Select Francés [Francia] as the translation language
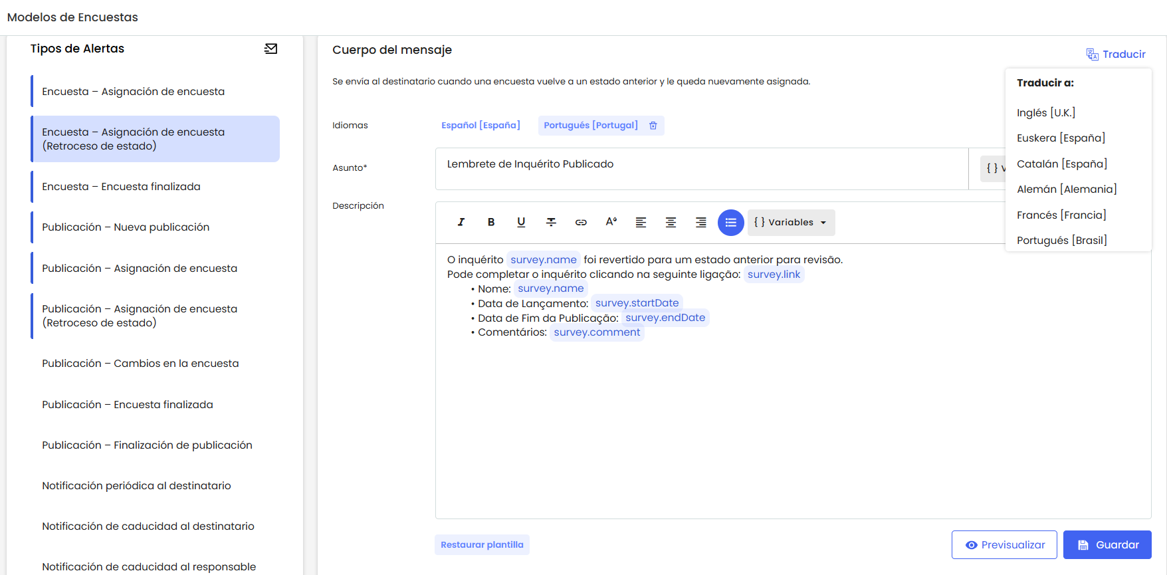 point(1061,215)
